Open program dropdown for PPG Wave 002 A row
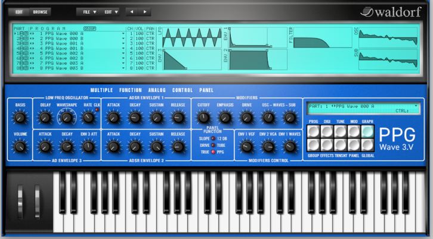This screenshot has height=239, width=433. (123, 54)
